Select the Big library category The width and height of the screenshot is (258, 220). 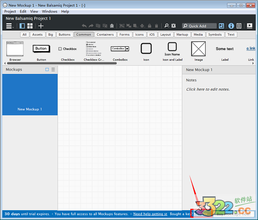51,34
